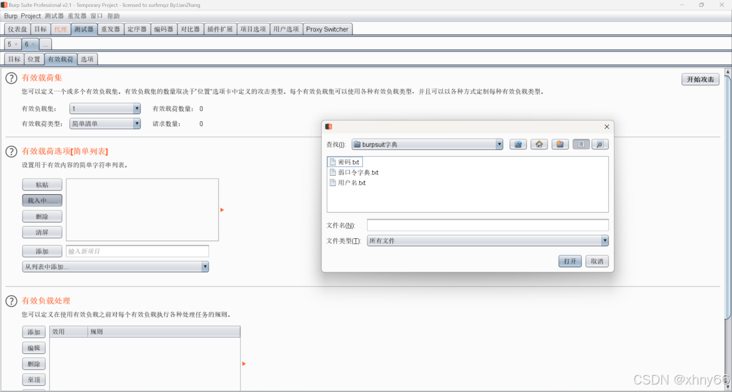
Task: Open new attack tab with '...'
Action: (x=45, y=45)
